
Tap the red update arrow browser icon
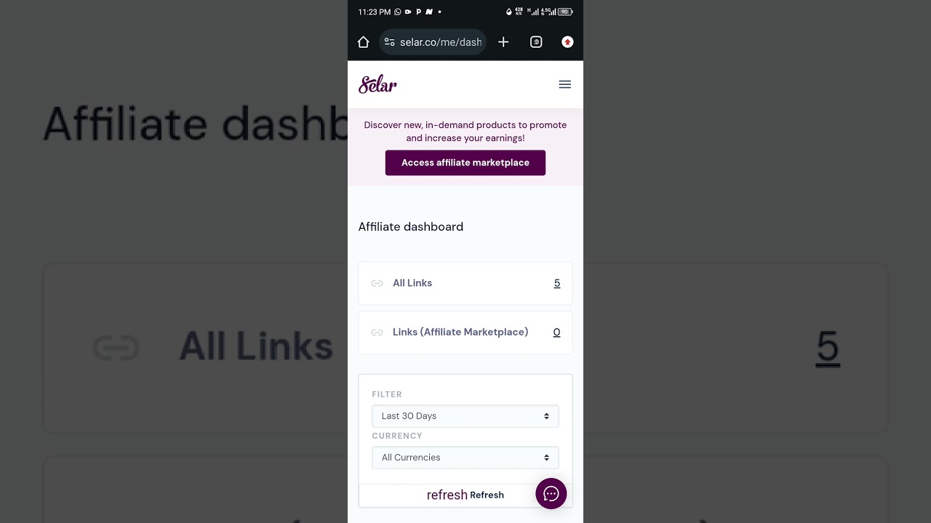click(567, 42)
